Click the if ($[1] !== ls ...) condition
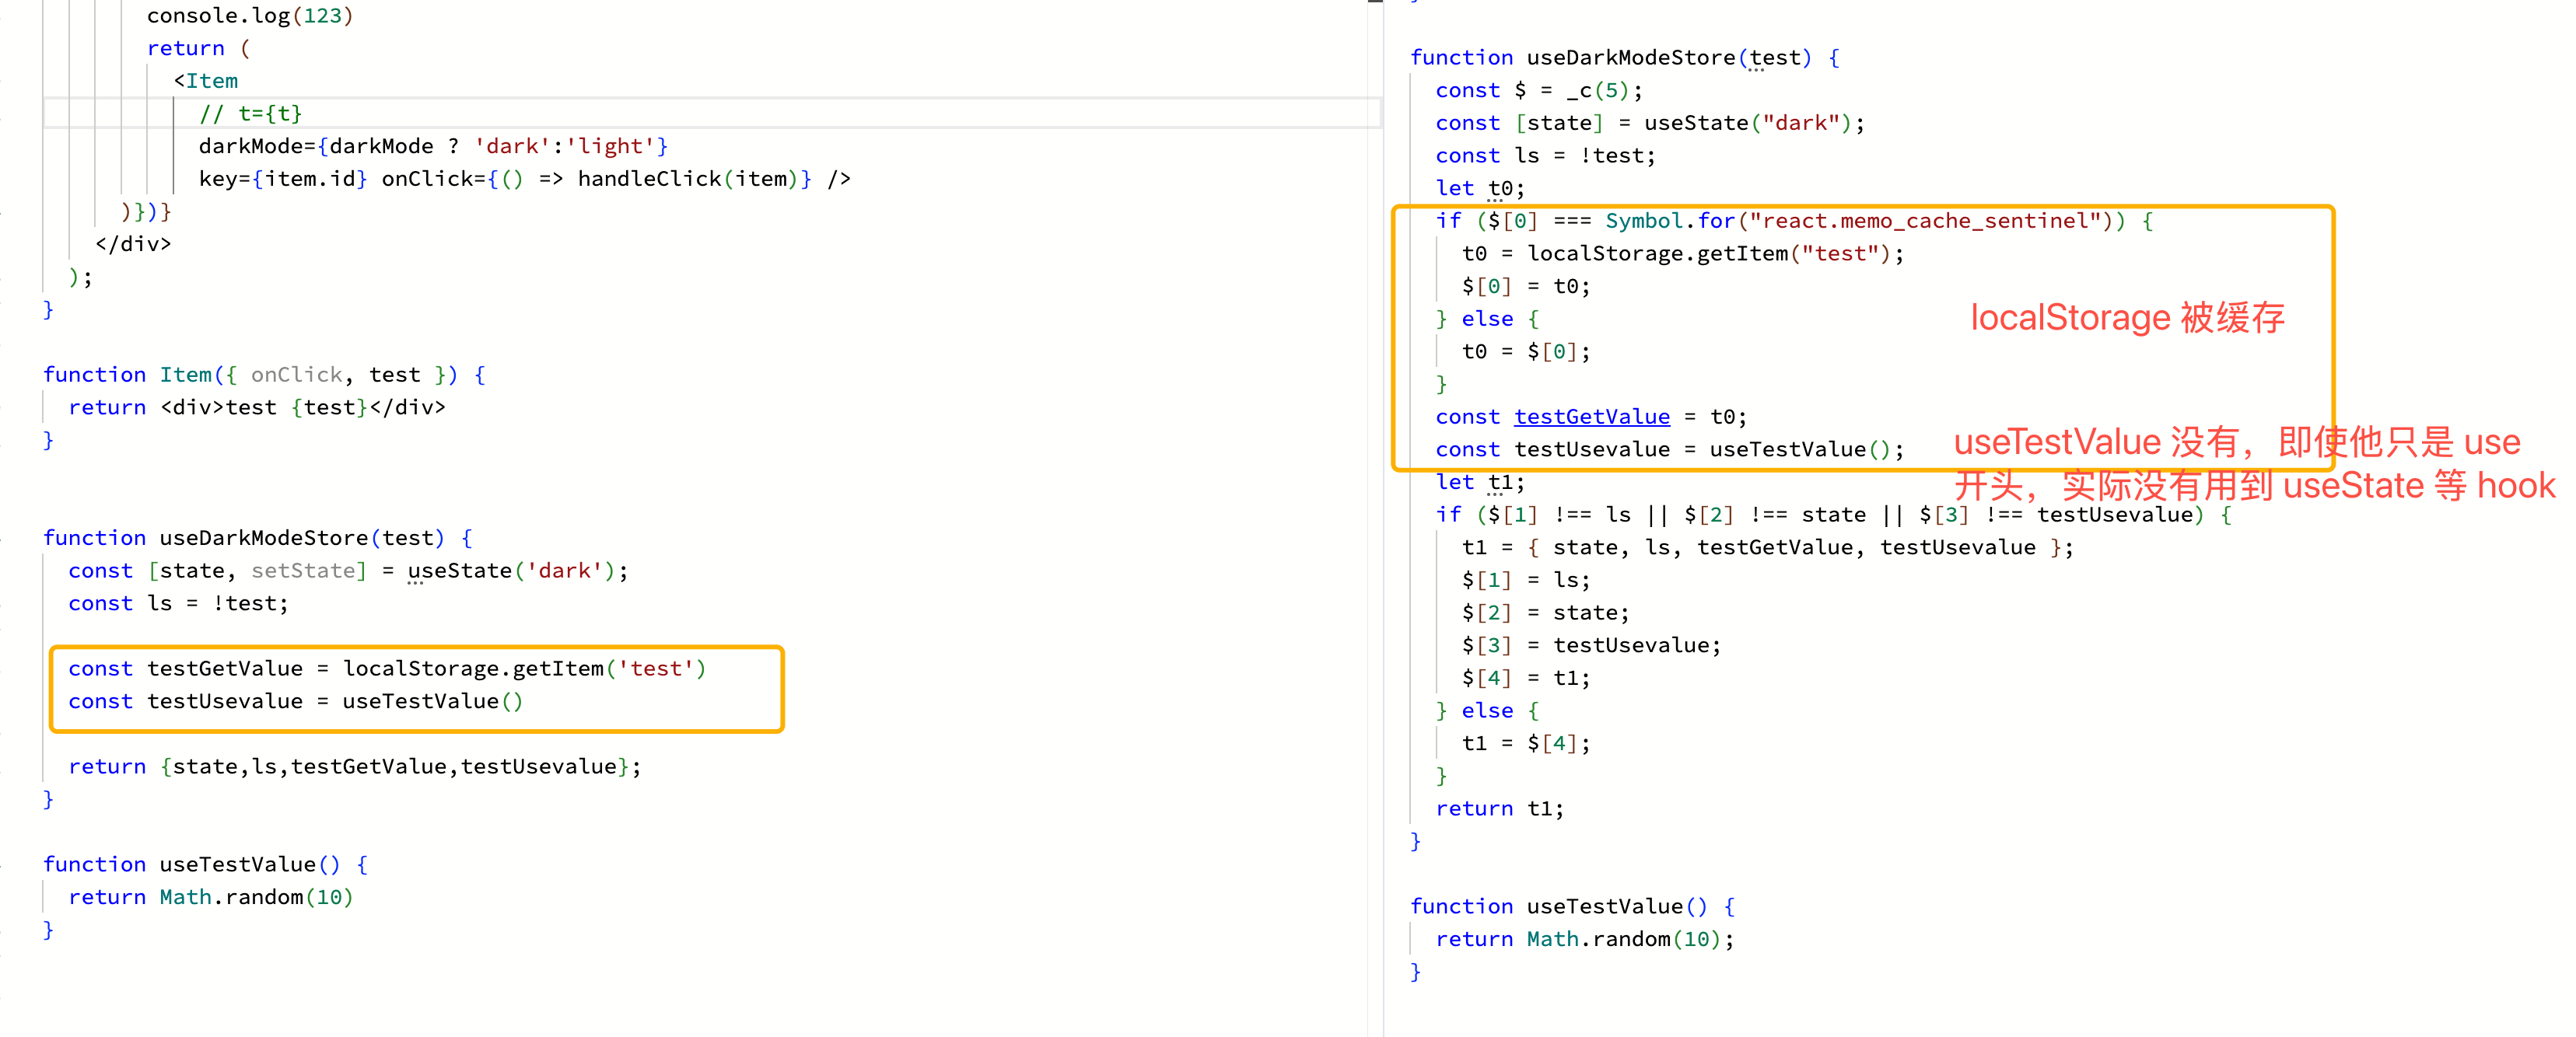The height and width of the screenshot is (1037, 2576). click(x=1833, y=515)
